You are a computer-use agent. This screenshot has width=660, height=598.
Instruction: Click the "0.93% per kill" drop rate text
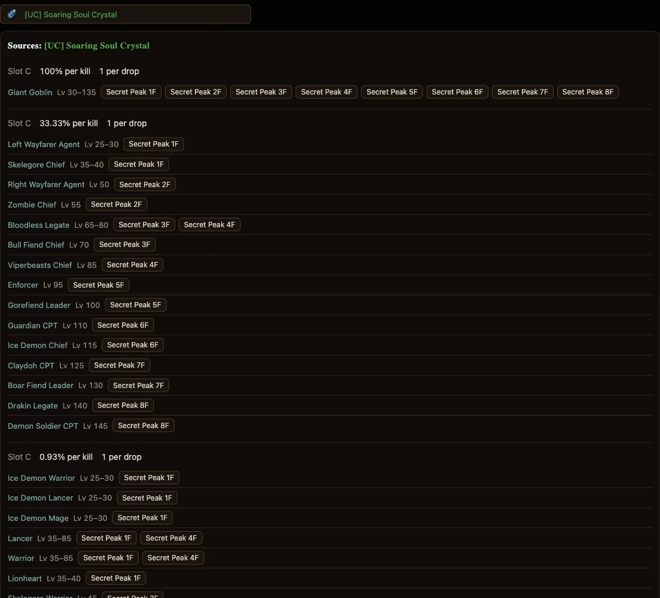(x=66, y=457)
